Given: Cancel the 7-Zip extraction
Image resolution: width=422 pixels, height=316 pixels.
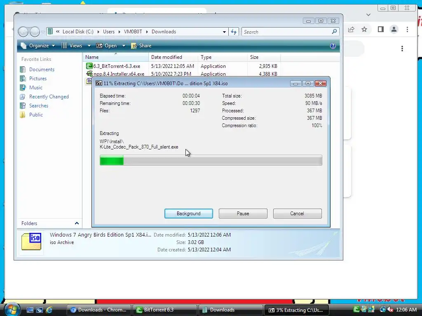Looking at the screenshot, I should point(297,214).
